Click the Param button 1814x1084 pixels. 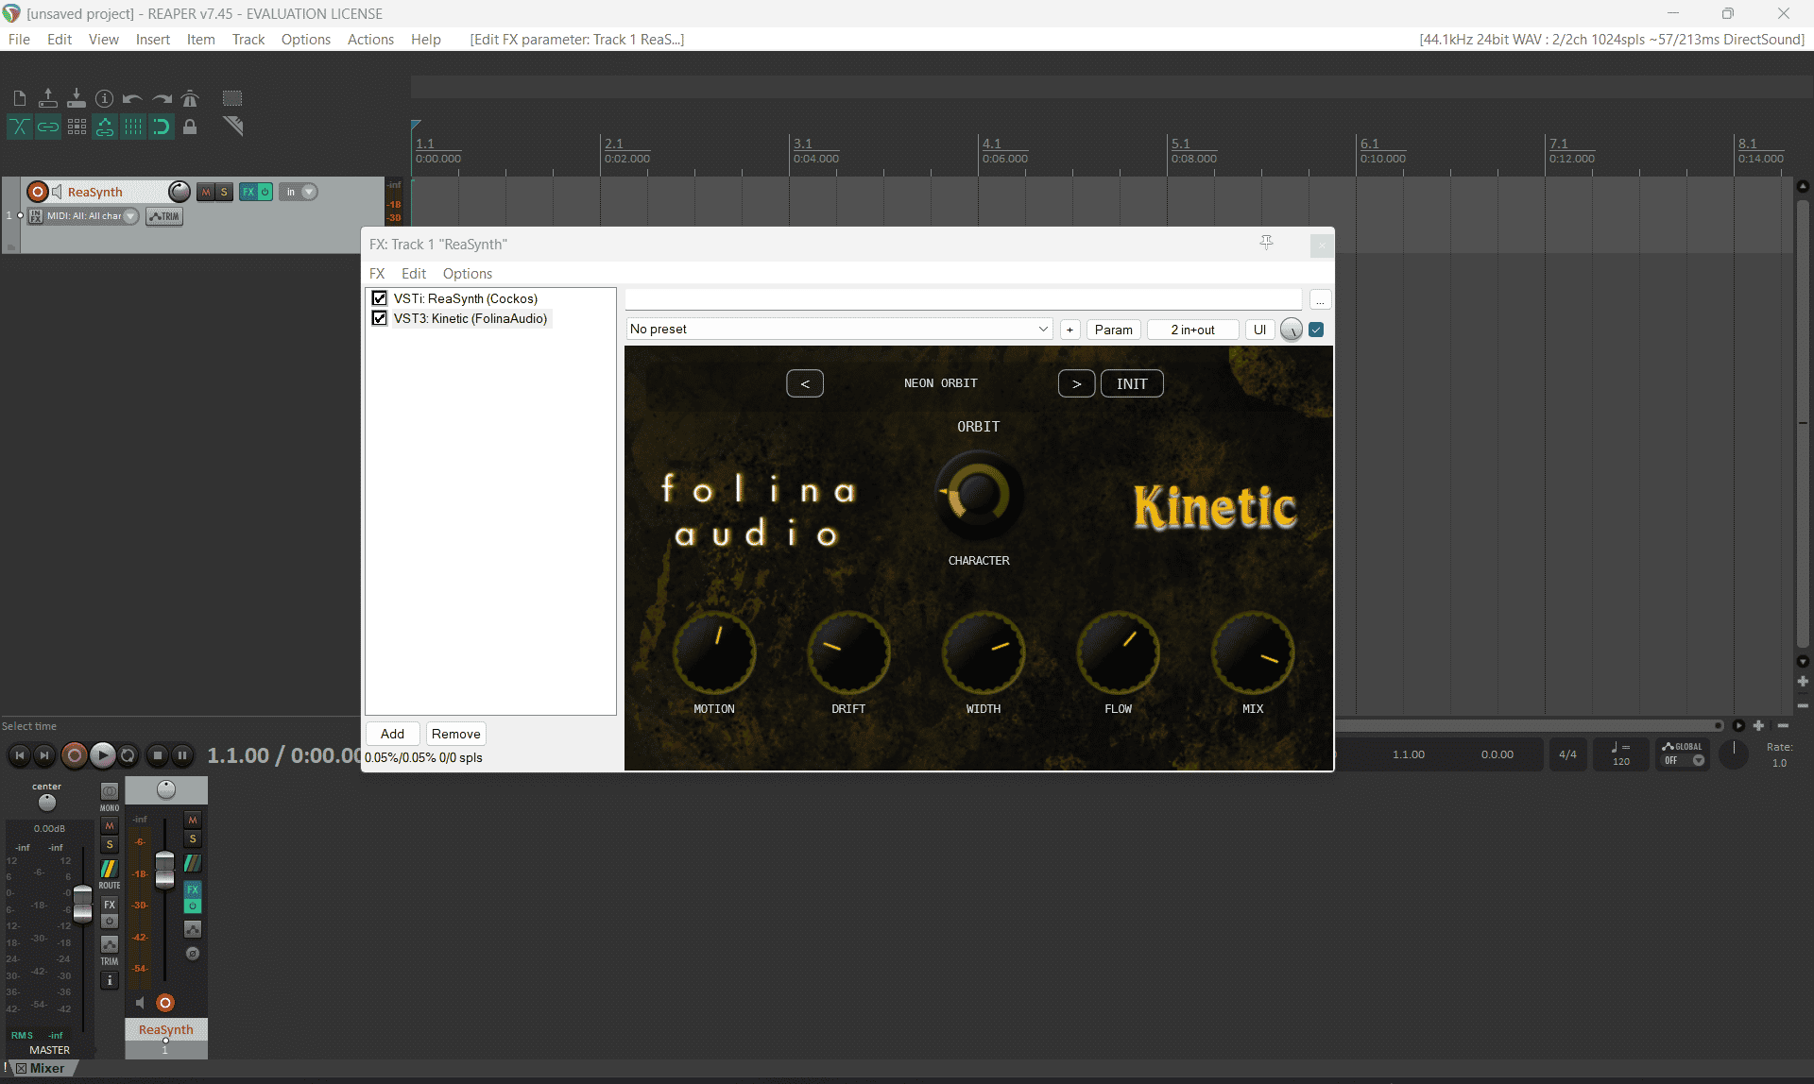coord(1113,330)
